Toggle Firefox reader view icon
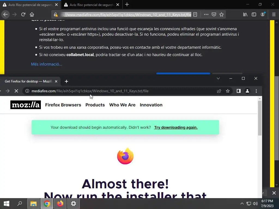 pos(195,14)
